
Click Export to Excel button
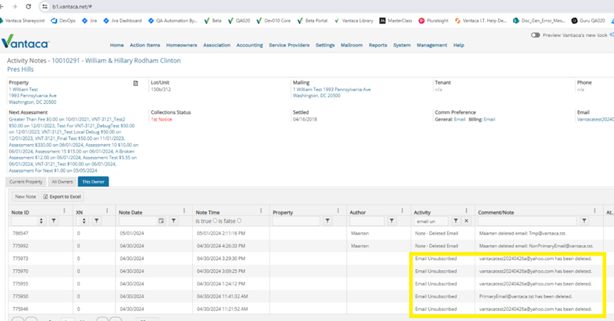[62, 197]
